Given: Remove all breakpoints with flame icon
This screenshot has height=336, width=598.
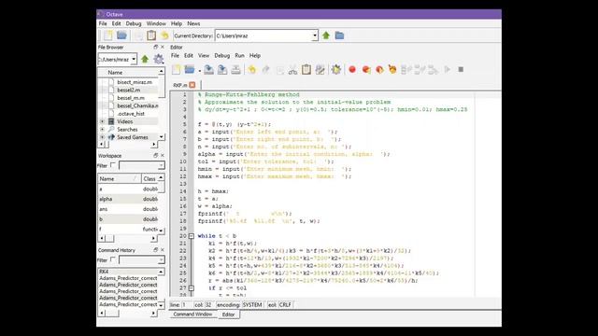Looking at the screenshot, I should click(x=392, y=69).
